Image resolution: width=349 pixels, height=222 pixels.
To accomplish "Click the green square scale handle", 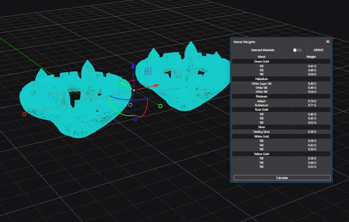I will (160, 106).
